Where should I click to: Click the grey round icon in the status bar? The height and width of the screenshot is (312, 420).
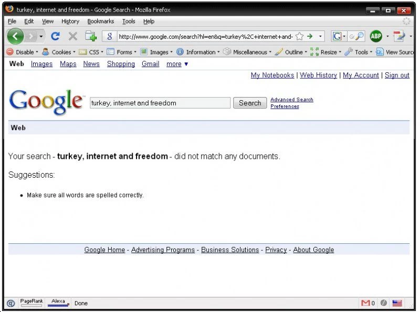pos(384,303)
